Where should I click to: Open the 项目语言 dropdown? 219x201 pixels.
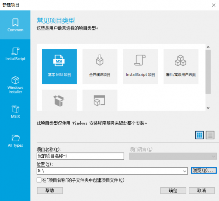click(x=173, y=156)
